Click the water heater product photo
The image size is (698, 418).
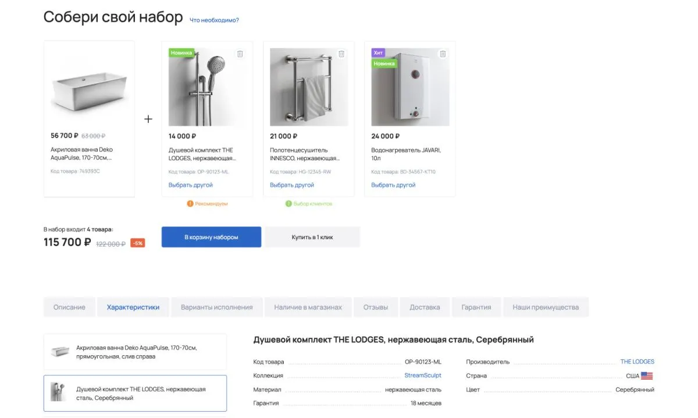click(x=411, y=87)
